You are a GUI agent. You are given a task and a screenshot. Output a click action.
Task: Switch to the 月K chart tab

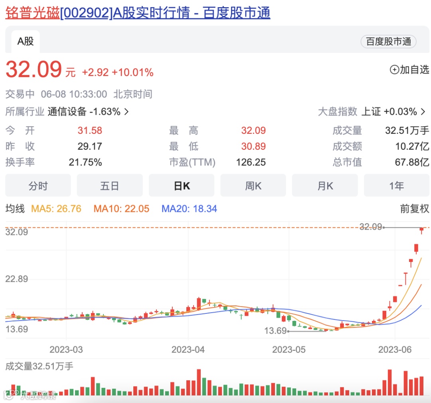click(x=325, y=186)
